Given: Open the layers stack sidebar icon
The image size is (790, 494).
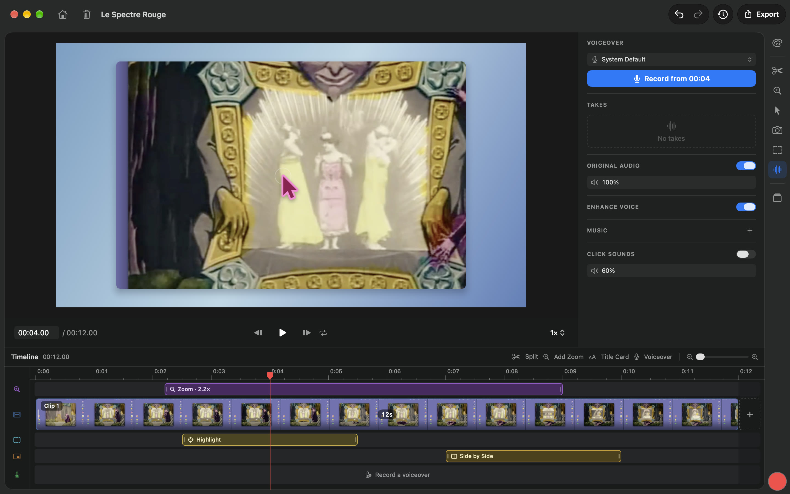Looking at the screenshot, I should (777, 197).
